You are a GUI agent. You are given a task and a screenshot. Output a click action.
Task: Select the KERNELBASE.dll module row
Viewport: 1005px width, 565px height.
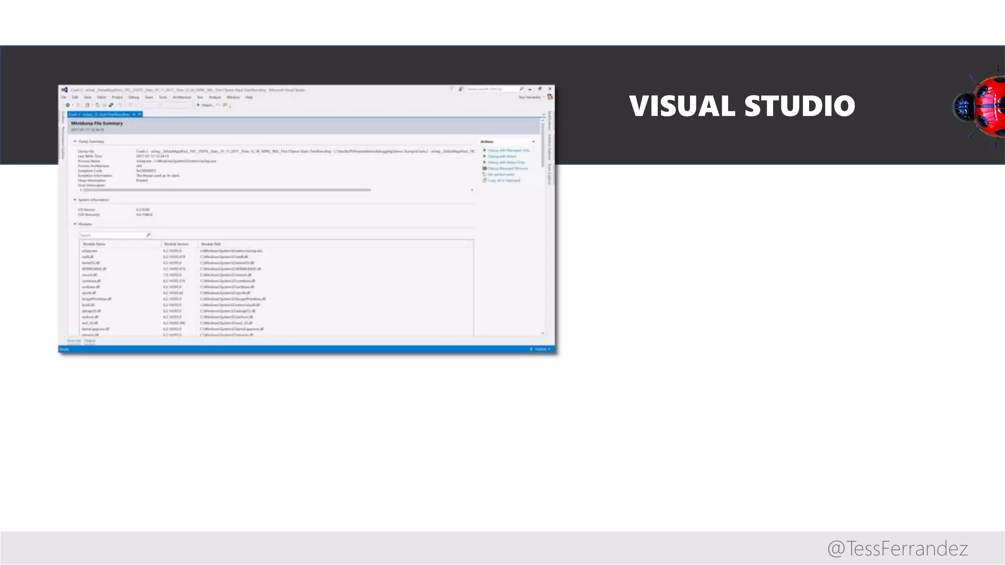(276, 269)
